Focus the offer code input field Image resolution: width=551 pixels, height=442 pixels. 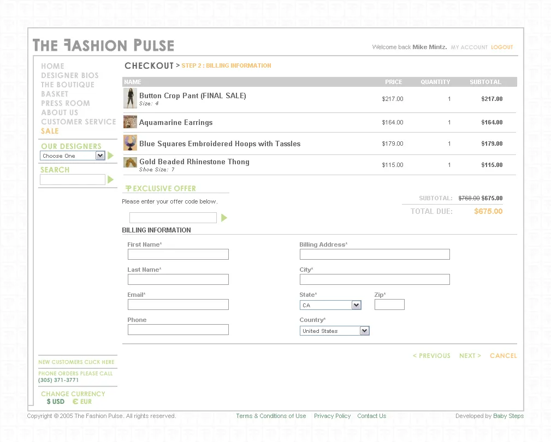(173, 218)
